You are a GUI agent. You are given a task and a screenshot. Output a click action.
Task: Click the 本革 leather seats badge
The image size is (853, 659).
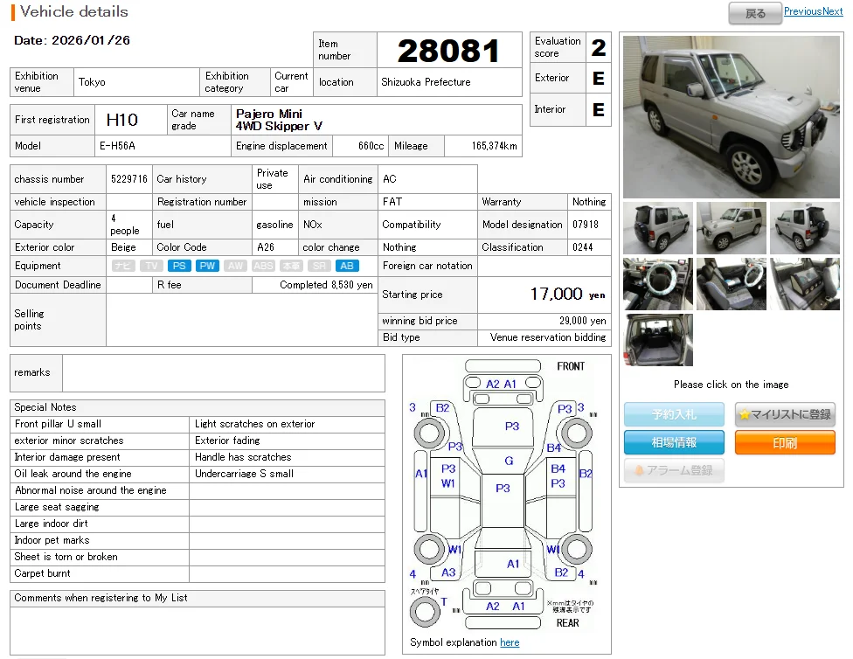291,266
